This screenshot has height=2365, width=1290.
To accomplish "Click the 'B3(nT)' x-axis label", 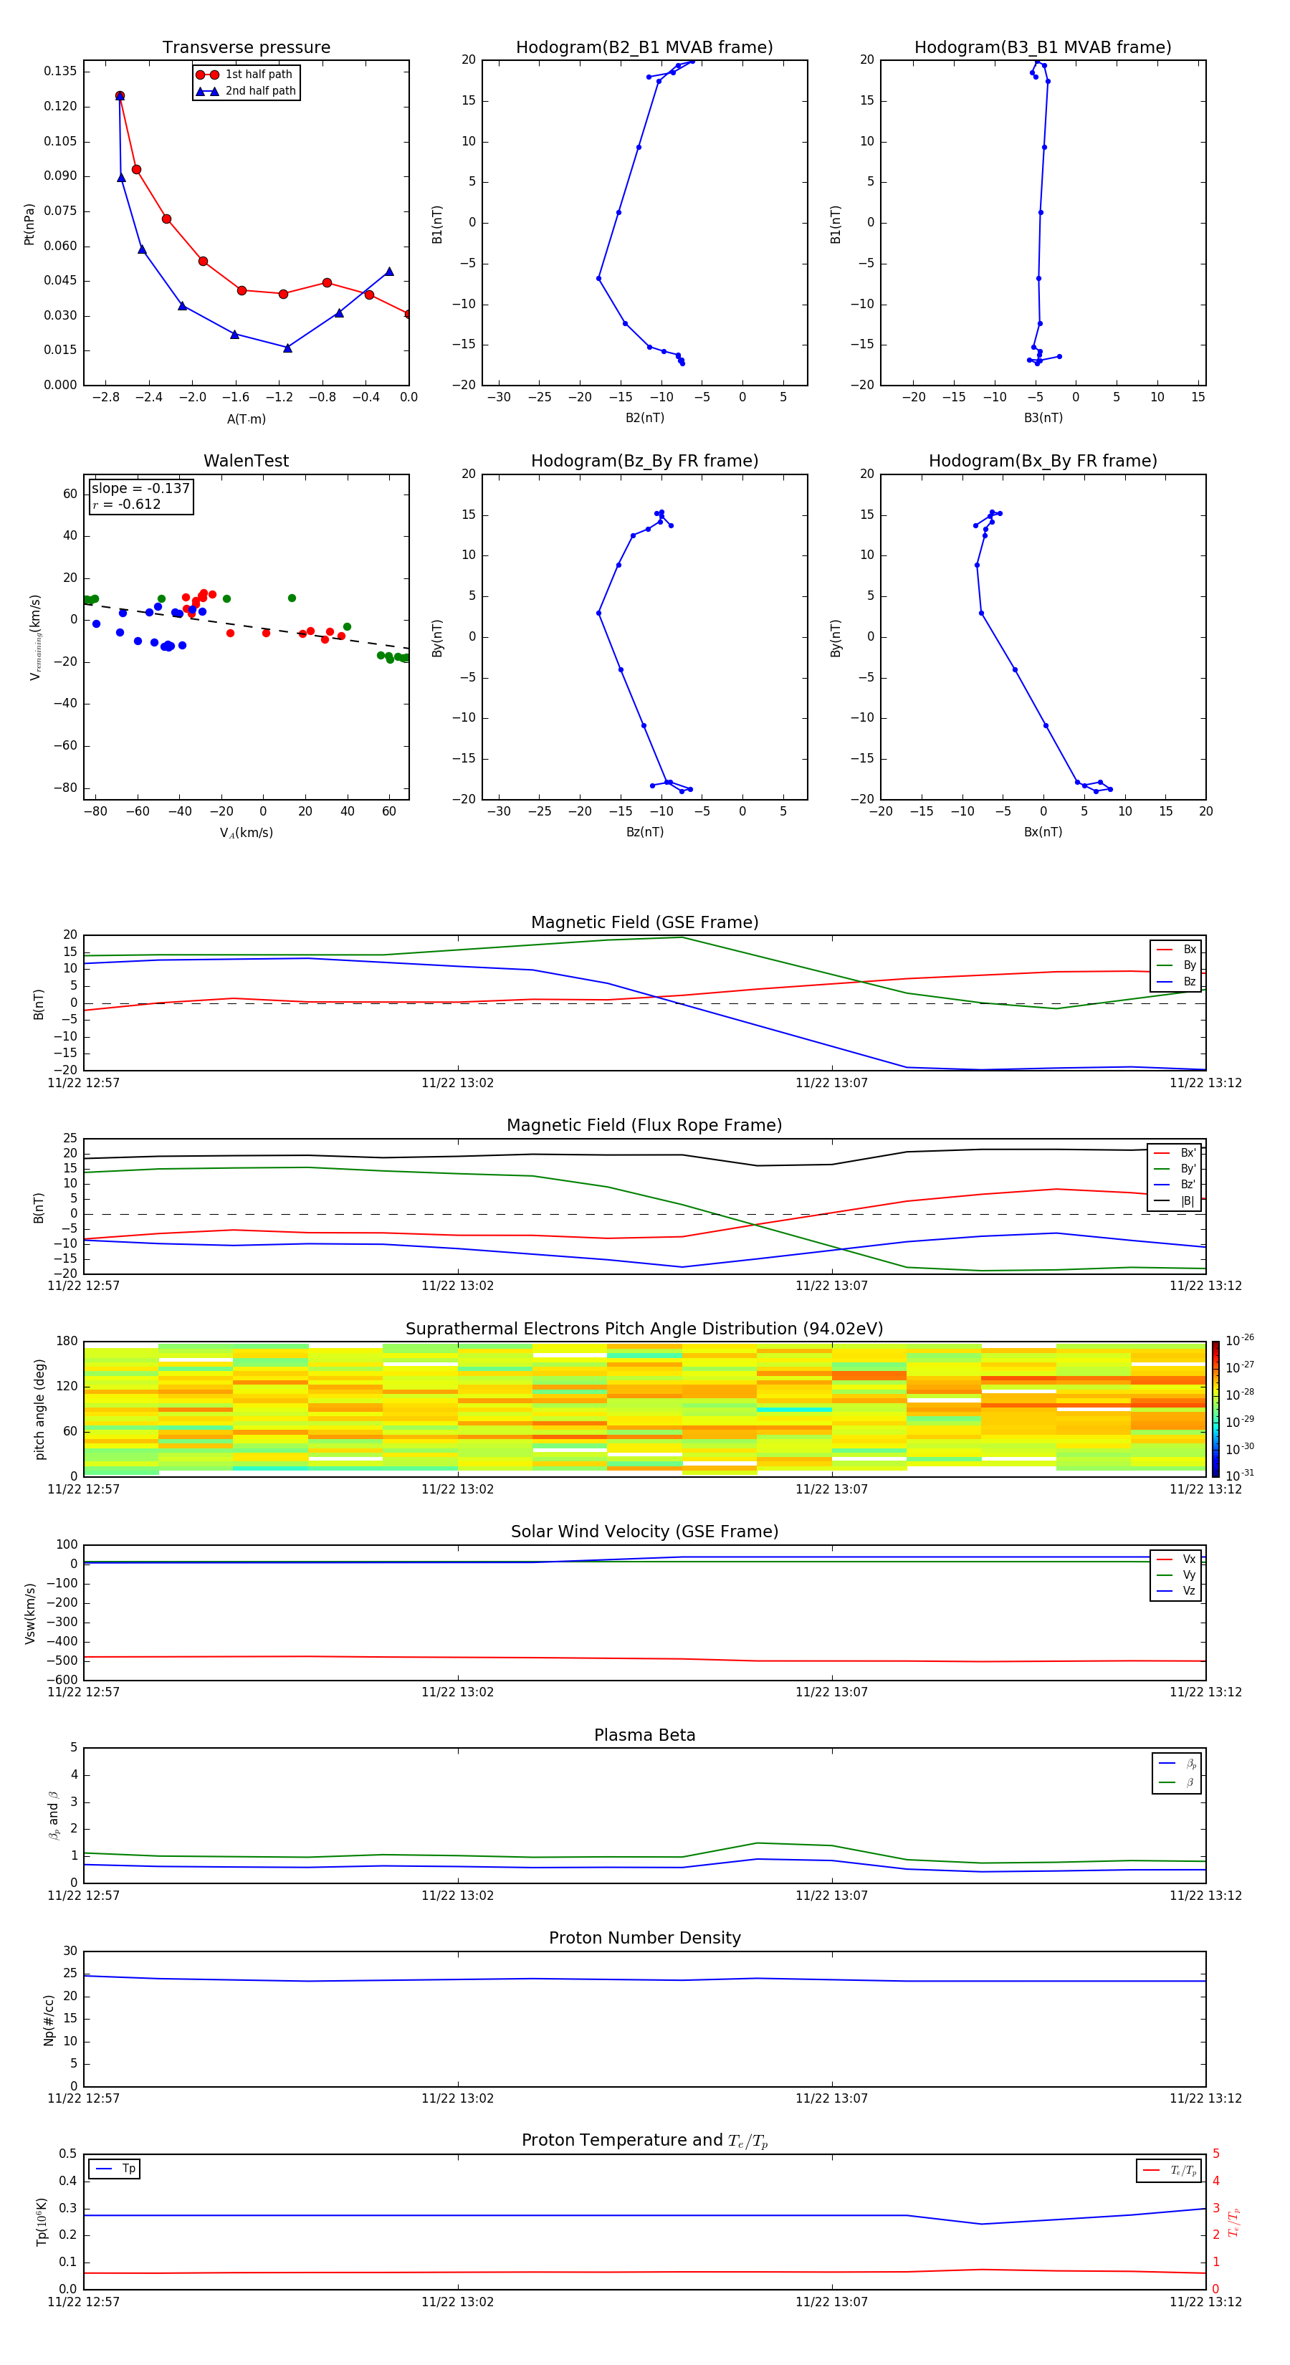I will pyautogui.click(x=1043, y=418).
